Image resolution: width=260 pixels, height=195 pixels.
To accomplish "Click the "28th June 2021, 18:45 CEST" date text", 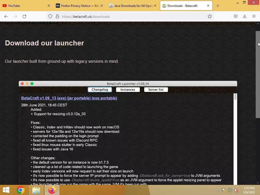I will (x=44, y=105).
